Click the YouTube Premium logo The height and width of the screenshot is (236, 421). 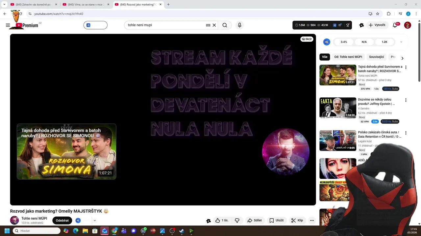[x=27, y=25]
